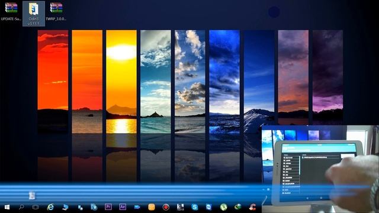Image resolution: width=379 pixels, height=213 pixels.
Task: Open the black-and-white picture taskbar app
Action: tap(180, 207)
